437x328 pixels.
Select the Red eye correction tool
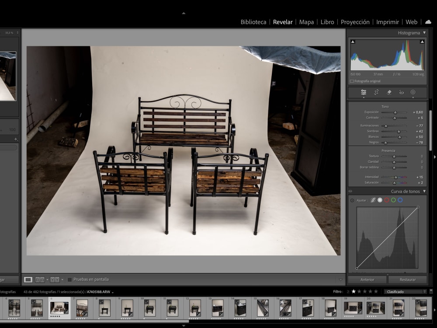click(401, 92)
